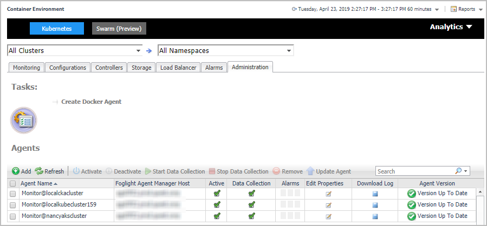Image resolution: width=487 pixels, height=226 pixels.
Task: Click the Alarms indicator for Monitor@localckacluster
Action: click(290, 194)
